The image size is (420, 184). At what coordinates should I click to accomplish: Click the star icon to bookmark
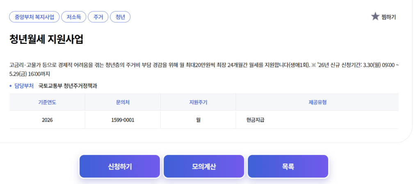tap(375, 17)
